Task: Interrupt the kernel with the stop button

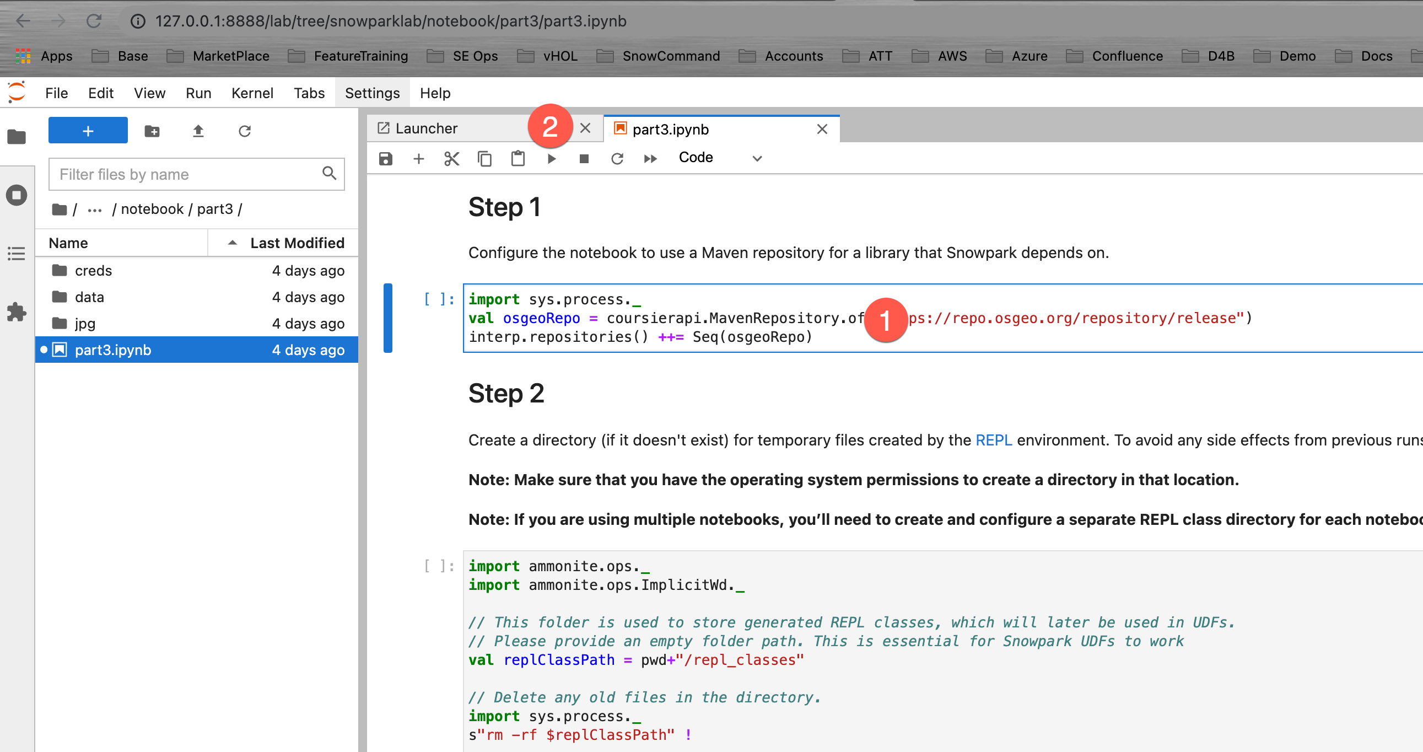Action: tap(583, 159)
